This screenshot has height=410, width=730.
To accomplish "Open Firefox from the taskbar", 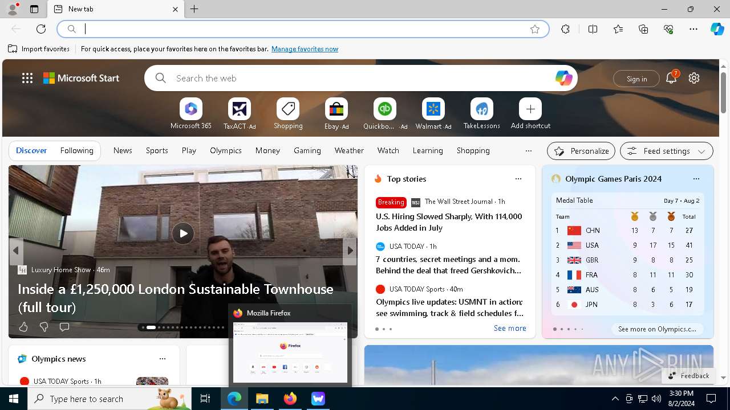I will coord(290,399).
